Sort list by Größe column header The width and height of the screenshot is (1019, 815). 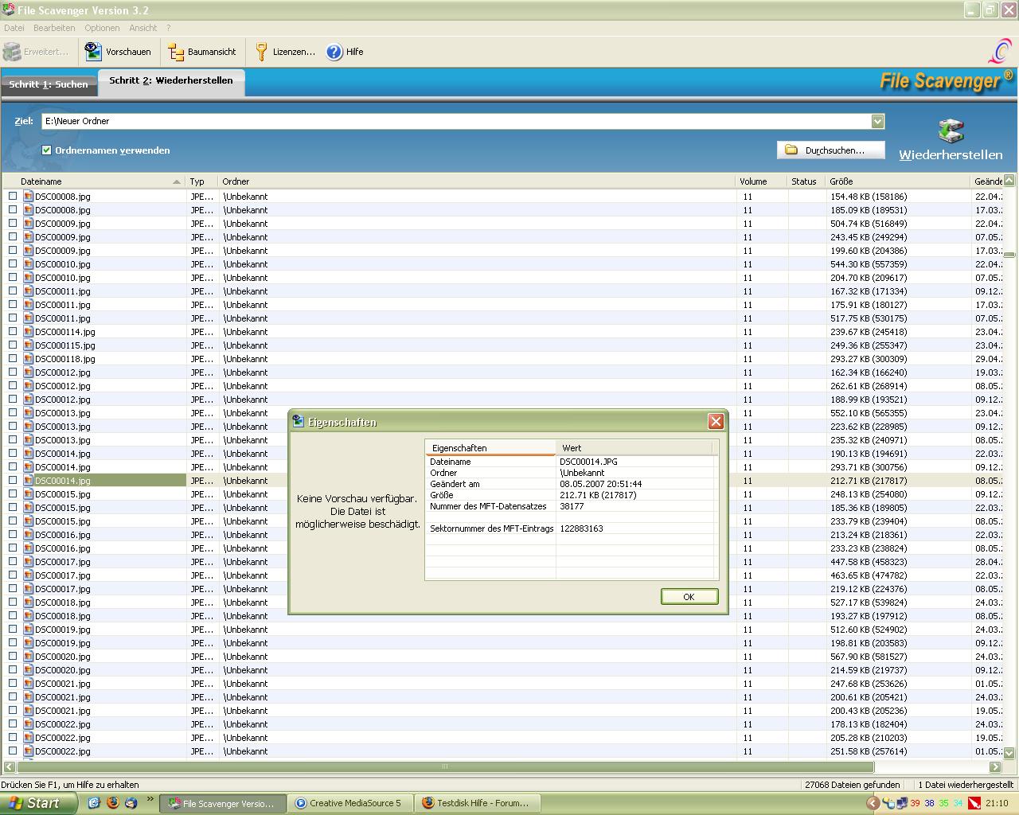click(897, 181)
